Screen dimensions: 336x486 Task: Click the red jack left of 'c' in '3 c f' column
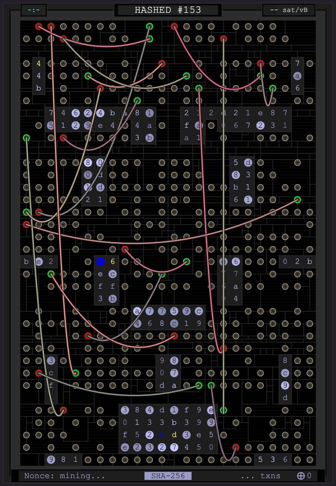(x=38, y=373)
